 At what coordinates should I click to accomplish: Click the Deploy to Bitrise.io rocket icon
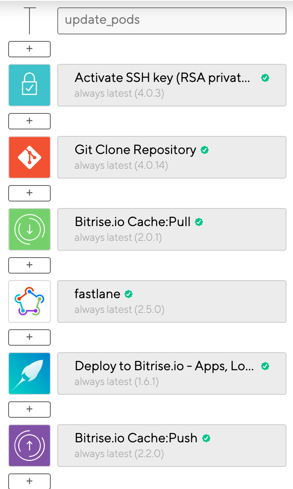tap(29, 374)
